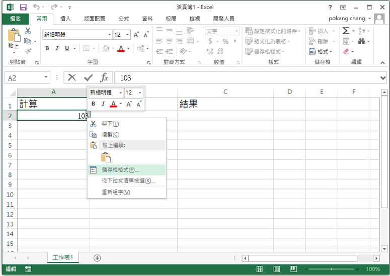Viewport: 390px width, 276px height.
Task: Apply comma style number format
Action: click(235, 41)
